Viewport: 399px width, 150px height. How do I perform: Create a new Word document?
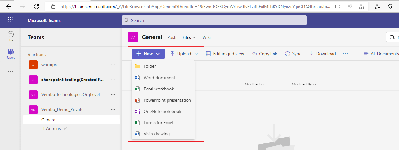pos(163,78)
